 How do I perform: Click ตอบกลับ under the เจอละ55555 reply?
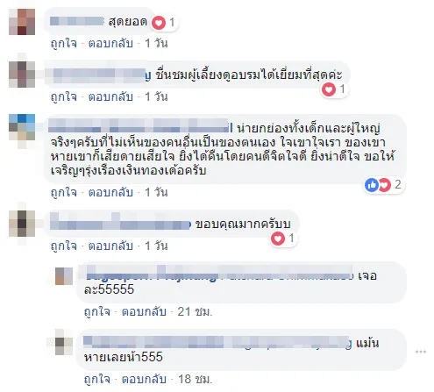(144, 312)
